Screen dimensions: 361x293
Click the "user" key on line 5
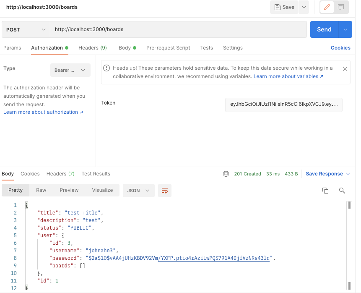point(46,235)
